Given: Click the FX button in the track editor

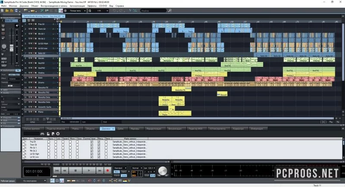Looking at the screenshot, I should tap(3, 62).
